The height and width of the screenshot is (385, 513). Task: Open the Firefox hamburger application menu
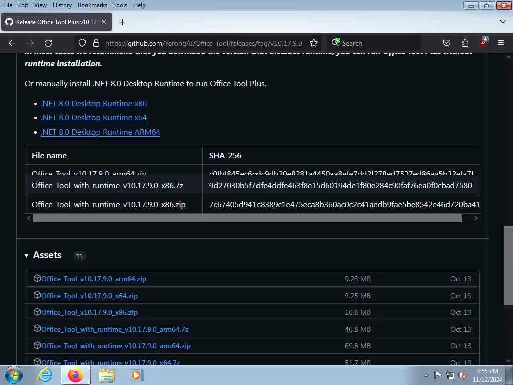tap(501, 43)
